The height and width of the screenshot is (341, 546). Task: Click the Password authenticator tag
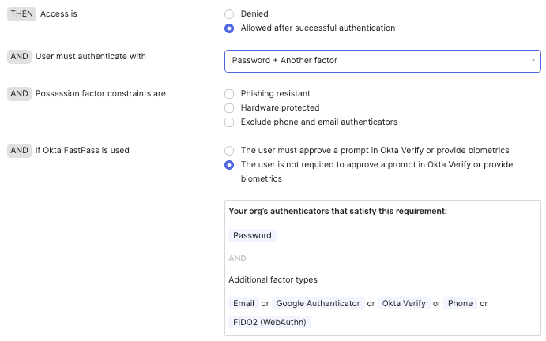point(252,235)
